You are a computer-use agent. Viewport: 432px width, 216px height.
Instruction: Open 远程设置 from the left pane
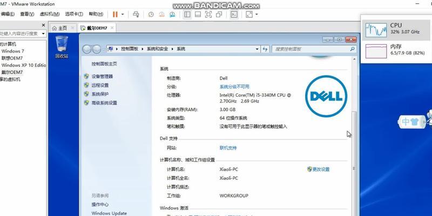coord(100,85)
